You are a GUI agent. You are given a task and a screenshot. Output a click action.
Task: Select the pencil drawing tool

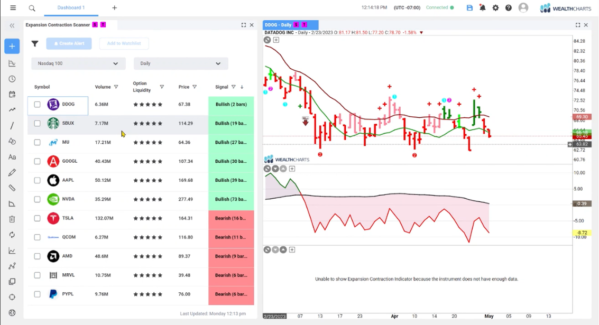(12, 173)
